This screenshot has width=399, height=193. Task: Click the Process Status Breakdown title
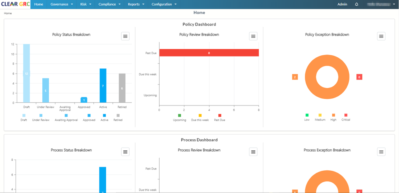point(71,150)
